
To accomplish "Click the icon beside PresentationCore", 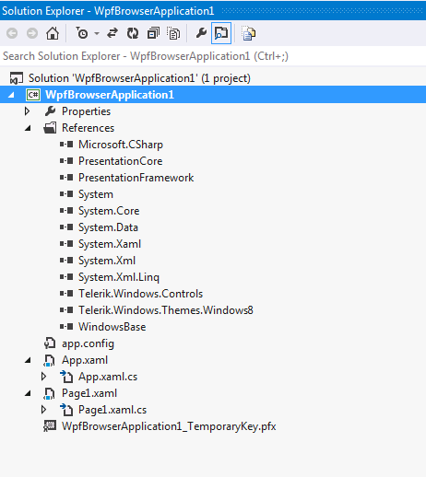I will pos(66,160).
